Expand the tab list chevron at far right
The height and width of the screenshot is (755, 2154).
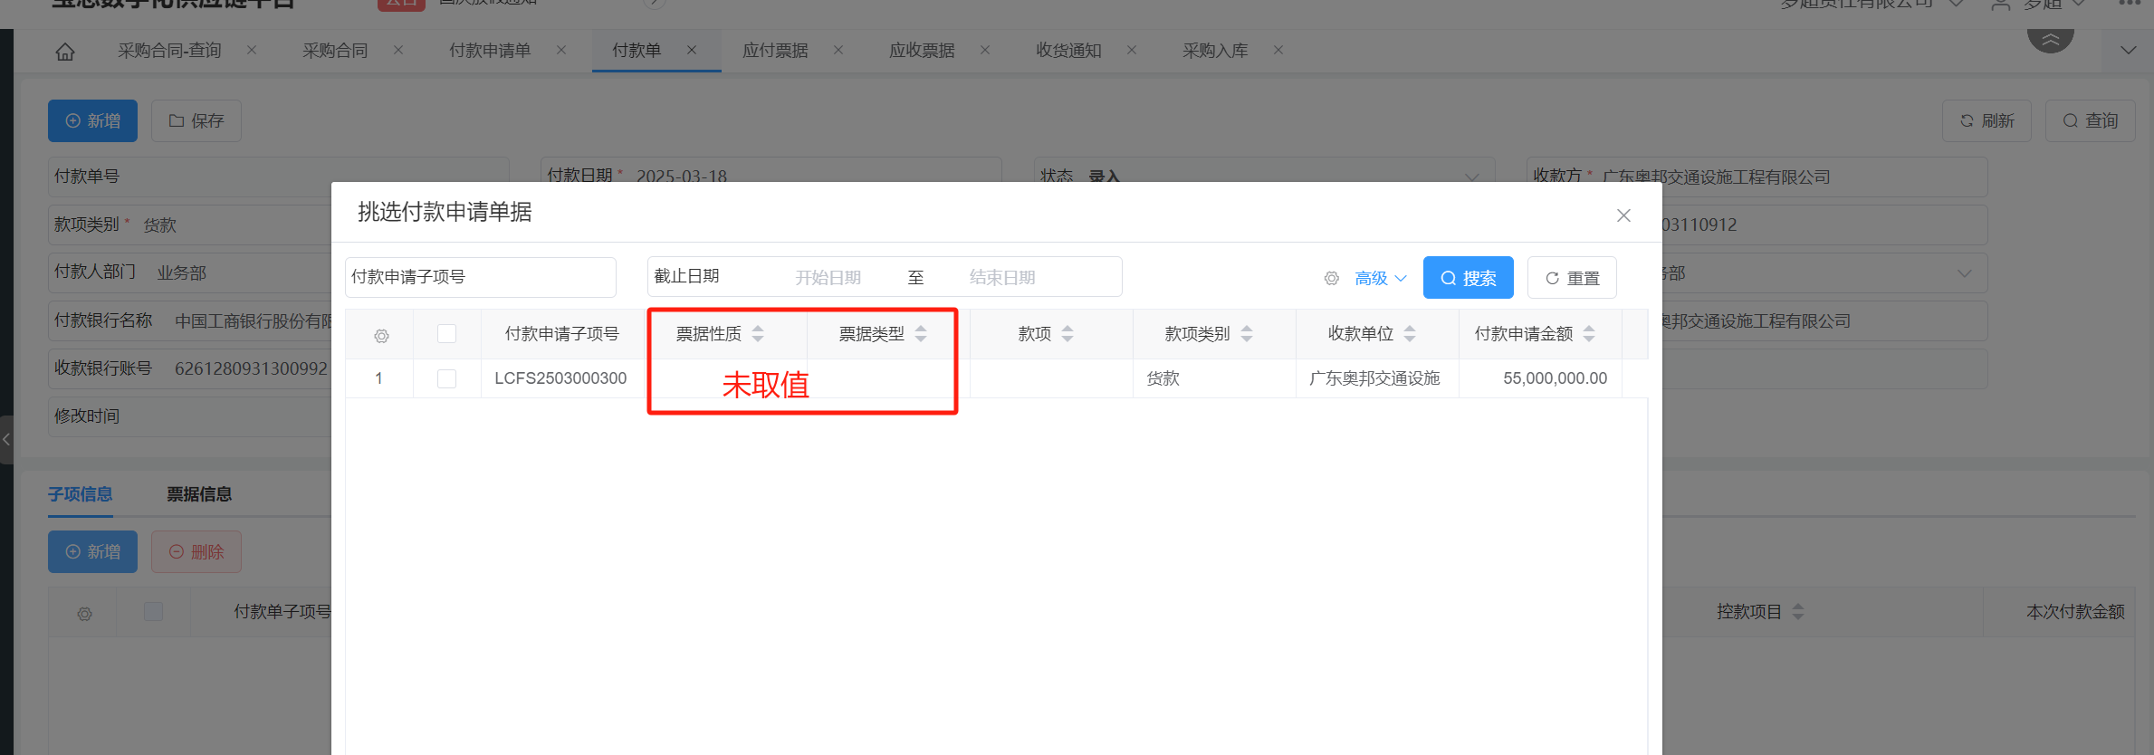click(x=2128, y=51)
